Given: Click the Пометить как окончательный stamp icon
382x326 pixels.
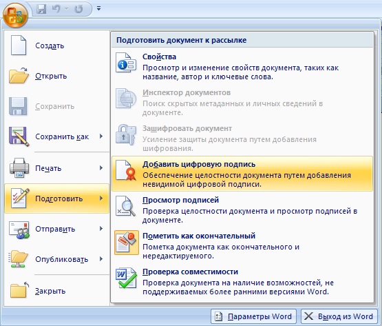Looking at the screenshot, I should click(127, 243).
